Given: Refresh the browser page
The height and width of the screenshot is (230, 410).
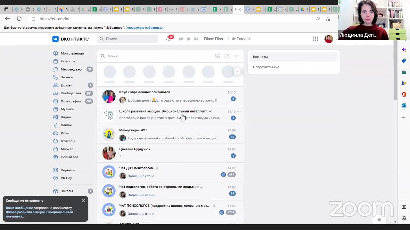Looking at the screenshot, I should (x=19, y=19).
